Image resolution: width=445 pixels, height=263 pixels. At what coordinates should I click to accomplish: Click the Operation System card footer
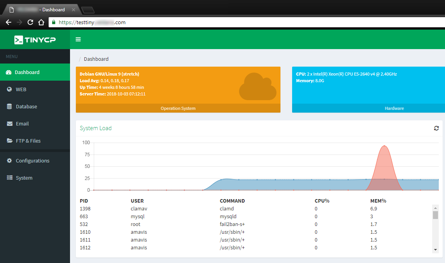pyautogui.click(x=178, y=108)
